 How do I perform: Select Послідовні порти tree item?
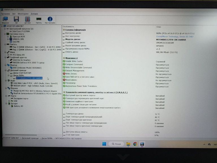(x=21, y=98)
